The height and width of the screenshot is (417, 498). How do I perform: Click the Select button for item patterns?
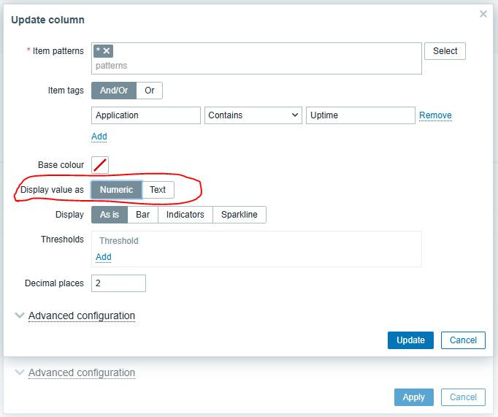[x=445, y=51]
